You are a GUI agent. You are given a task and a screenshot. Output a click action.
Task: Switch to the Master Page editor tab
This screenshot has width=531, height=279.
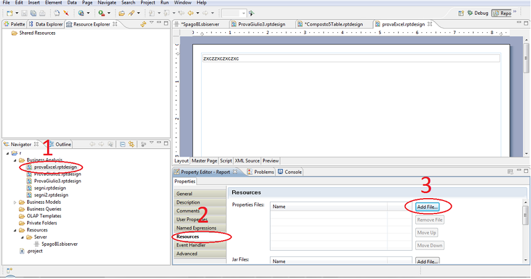click(x=204, y=160)
